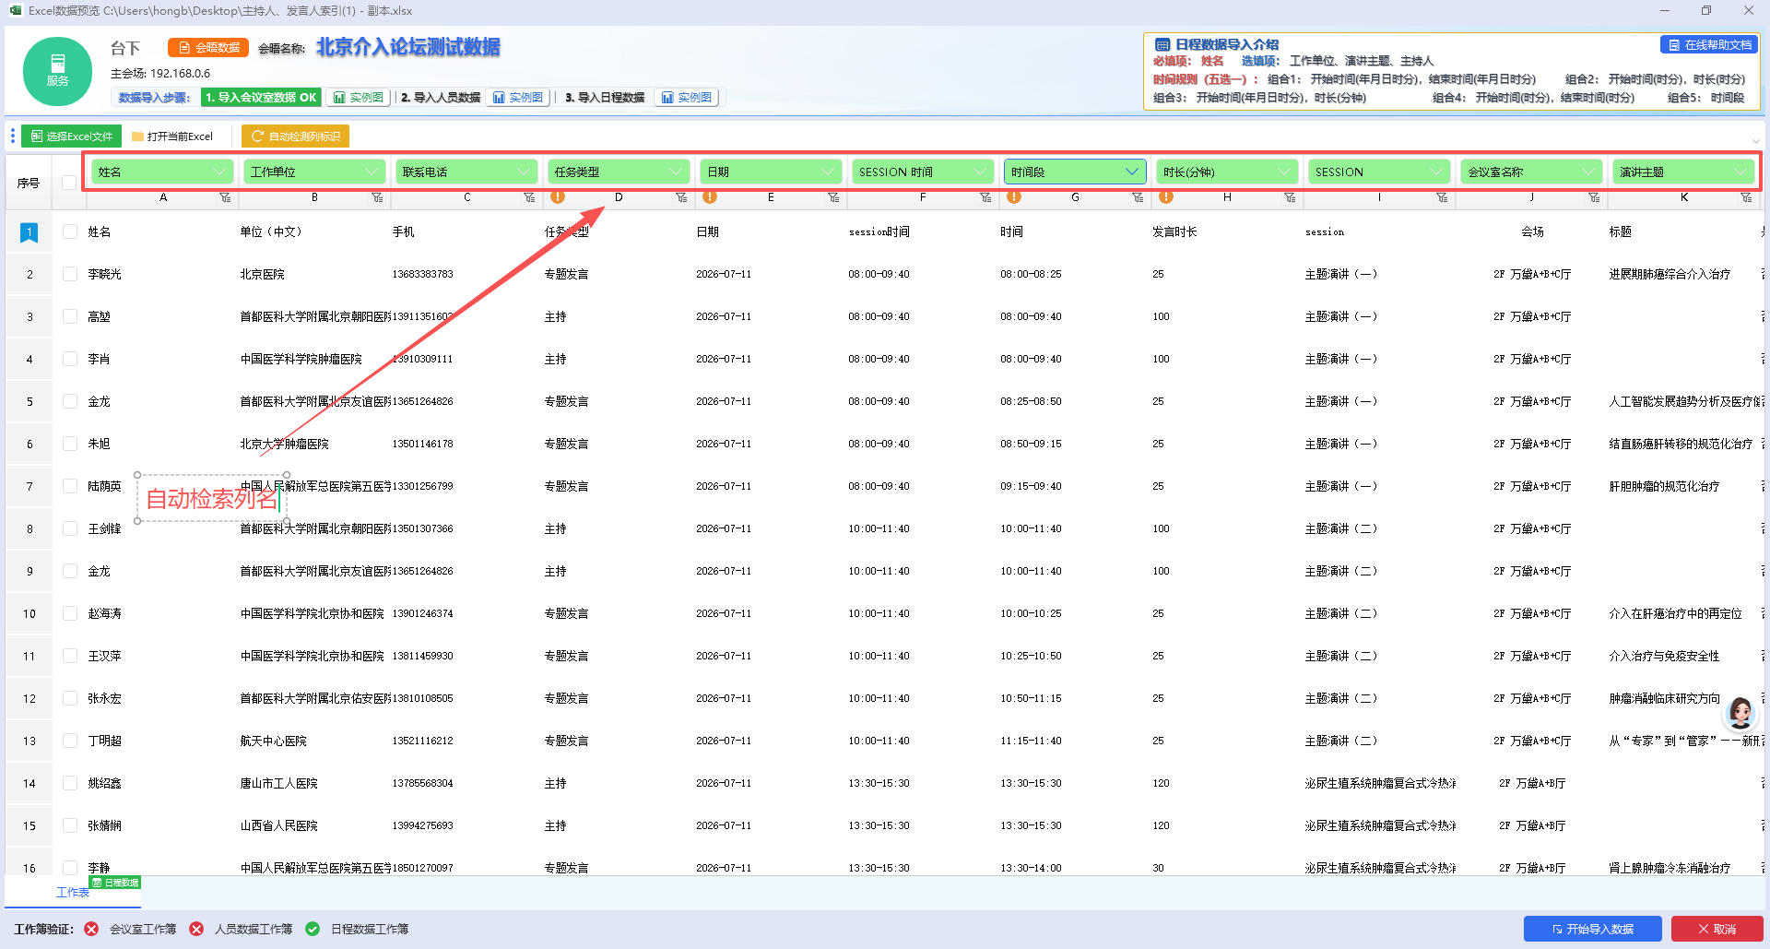Click 打开当前Excel button
This screenshot has height=949, width=1770.
tap(172, 136)
